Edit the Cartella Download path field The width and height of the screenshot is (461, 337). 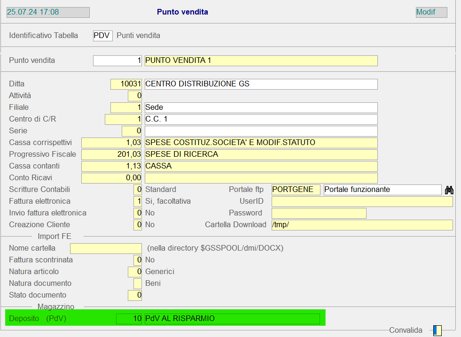362,225
